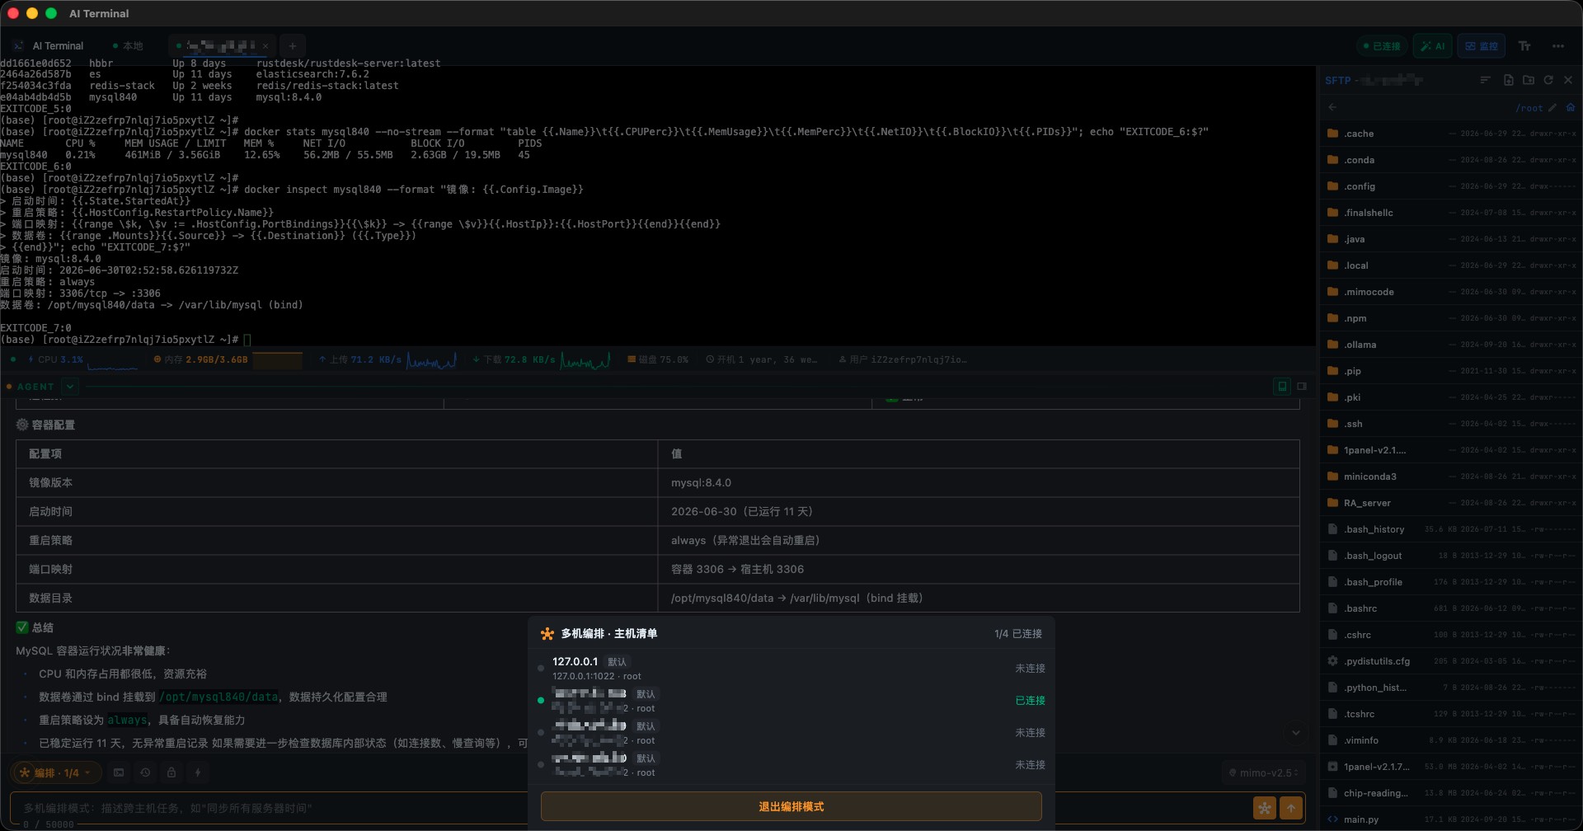This screenshot has width=1583, height=831.
Task: Click the SFTP upload file icon
Action: pos(1508,80)
